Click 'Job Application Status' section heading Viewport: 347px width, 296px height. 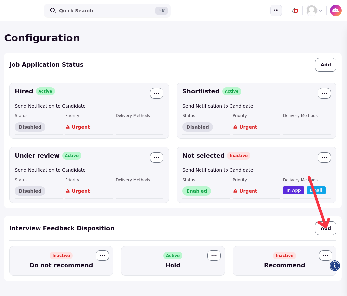(x=46, y=65)
